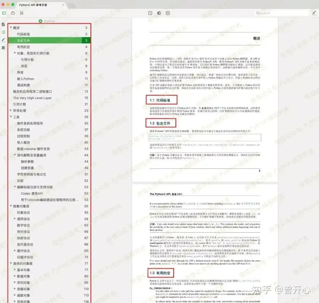Click the fit-page view icon in center toolbar

[150, 13]
